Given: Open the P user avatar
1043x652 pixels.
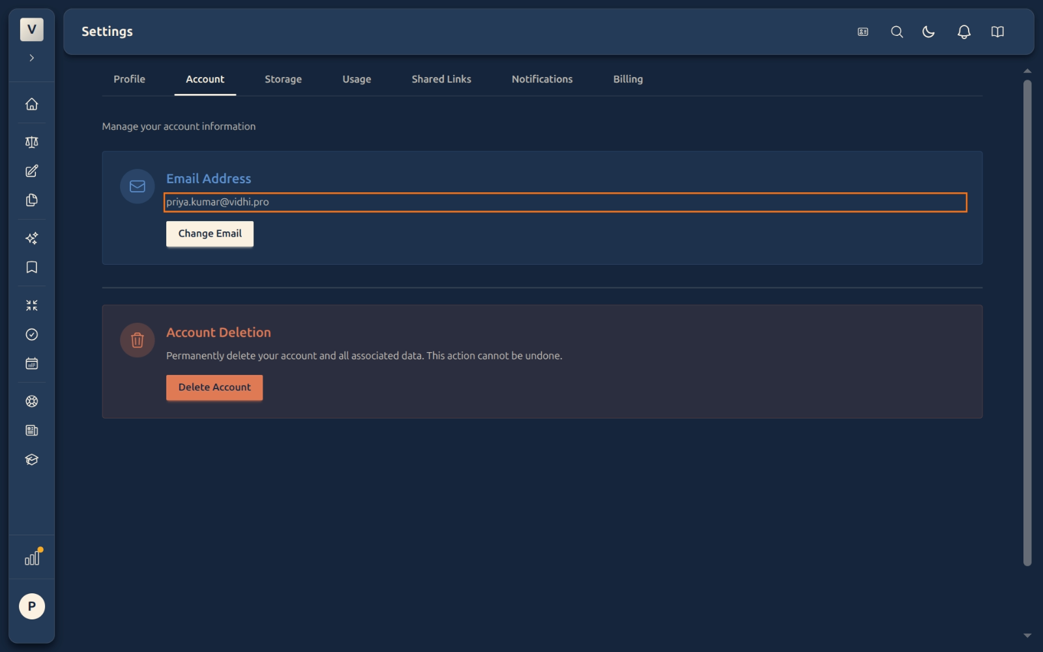Looking at the screenshot, I should pyautogui.click(x=31, y=606).
